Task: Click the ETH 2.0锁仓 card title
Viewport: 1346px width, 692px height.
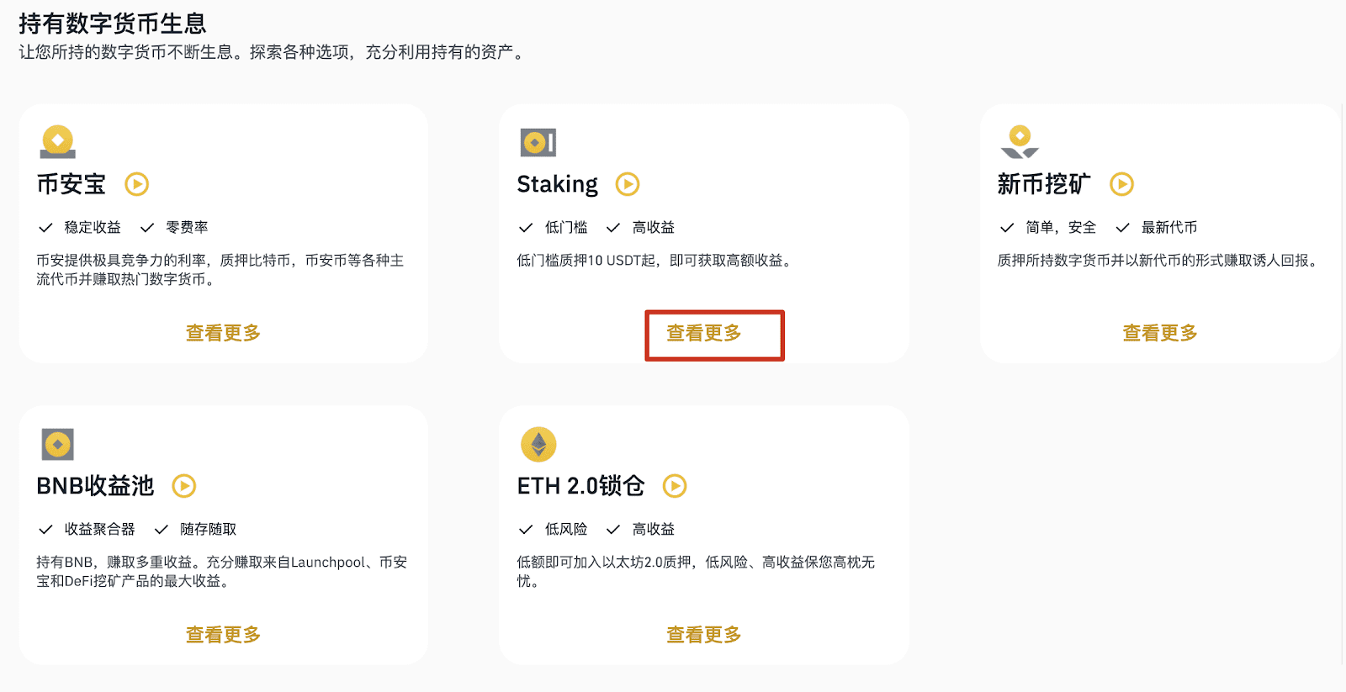Action: tap(581, 486)
